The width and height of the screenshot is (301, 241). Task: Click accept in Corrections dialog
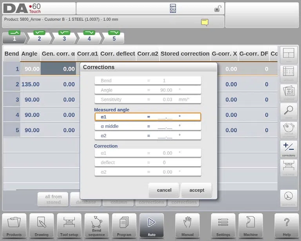[197, 190]
